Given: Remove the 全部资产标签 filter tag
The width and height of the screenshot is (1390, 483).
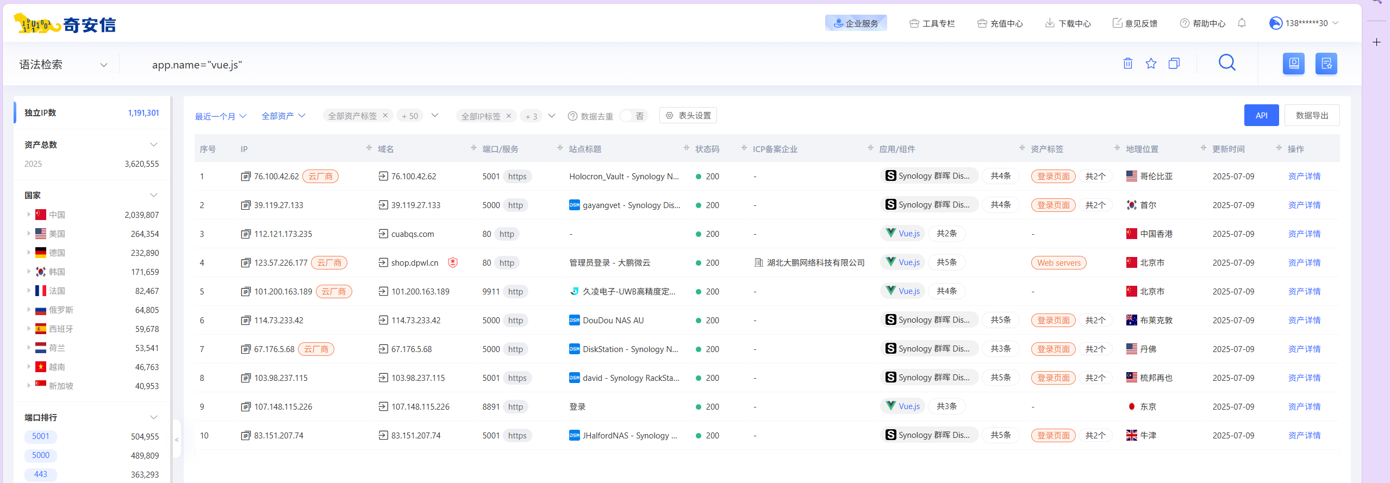Looking at the screenshot, I should [385, 115].
